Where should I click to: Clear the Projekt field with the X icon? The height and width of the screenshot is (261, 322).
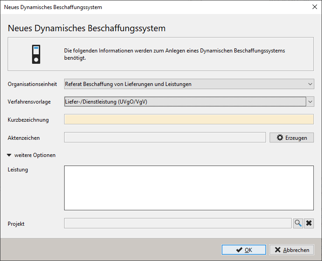[x=309, y=223]
